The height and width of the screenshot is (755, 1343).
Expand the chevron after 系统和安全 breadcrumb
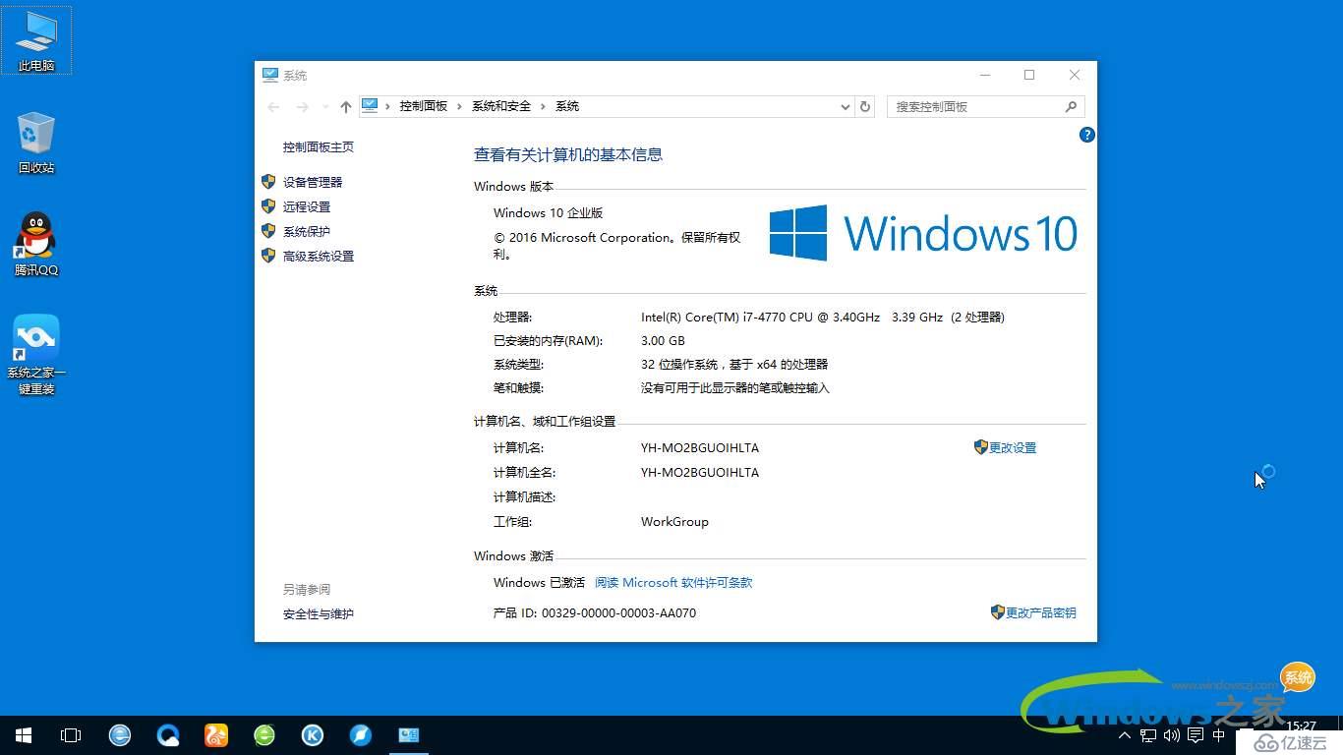click(x=544, y=106)
